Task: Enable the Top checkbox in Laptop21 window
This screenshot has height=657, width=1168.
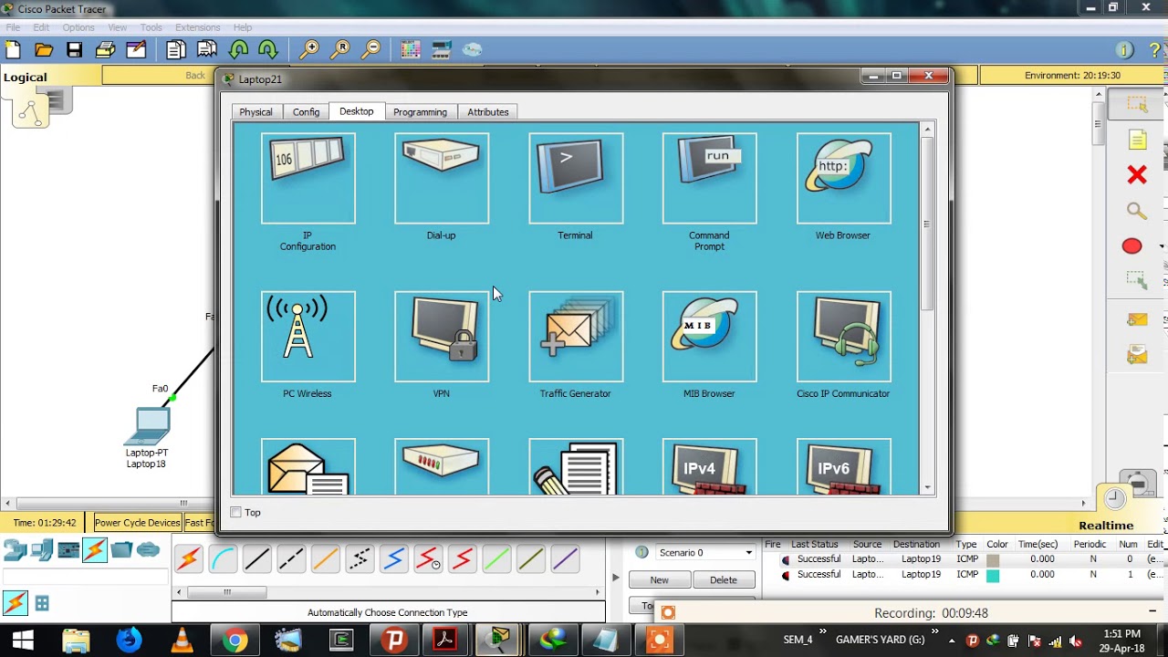Action: coord(236,513)
